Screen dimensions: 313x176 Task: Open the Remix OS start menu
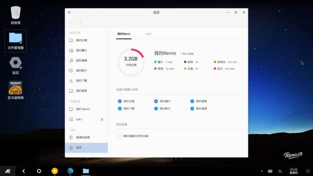tap(8, 171)
